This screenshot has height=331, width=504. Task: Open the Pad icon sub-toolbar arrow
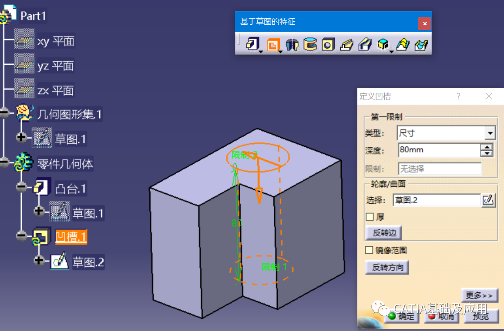(261, 52)
